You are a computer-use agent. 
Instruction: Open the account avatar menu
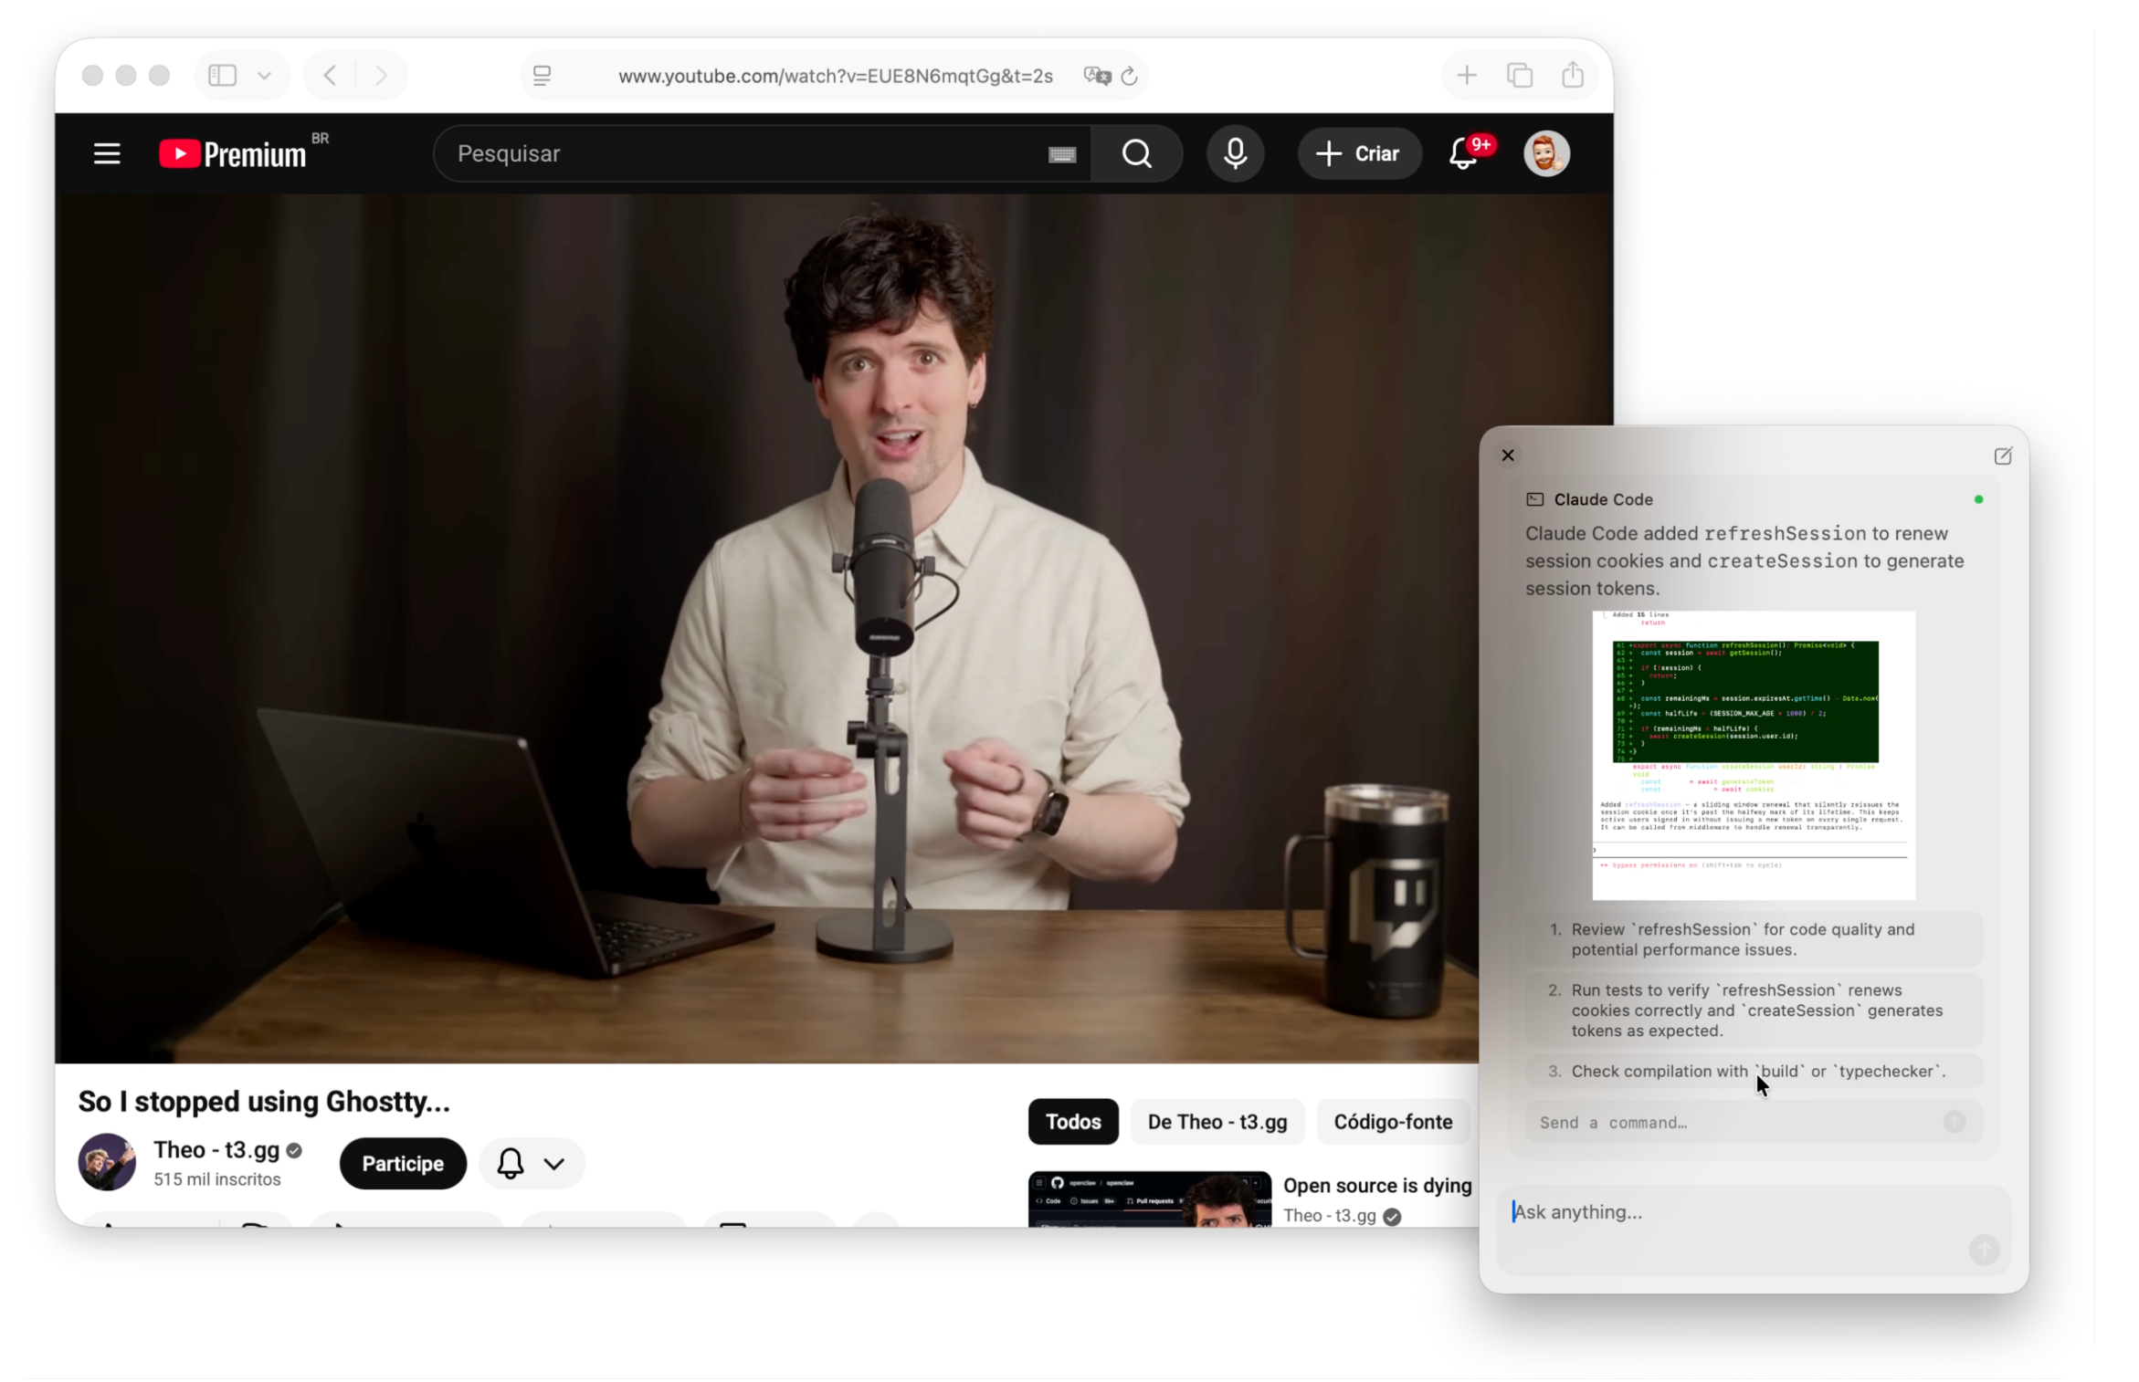coord(1546,153)
